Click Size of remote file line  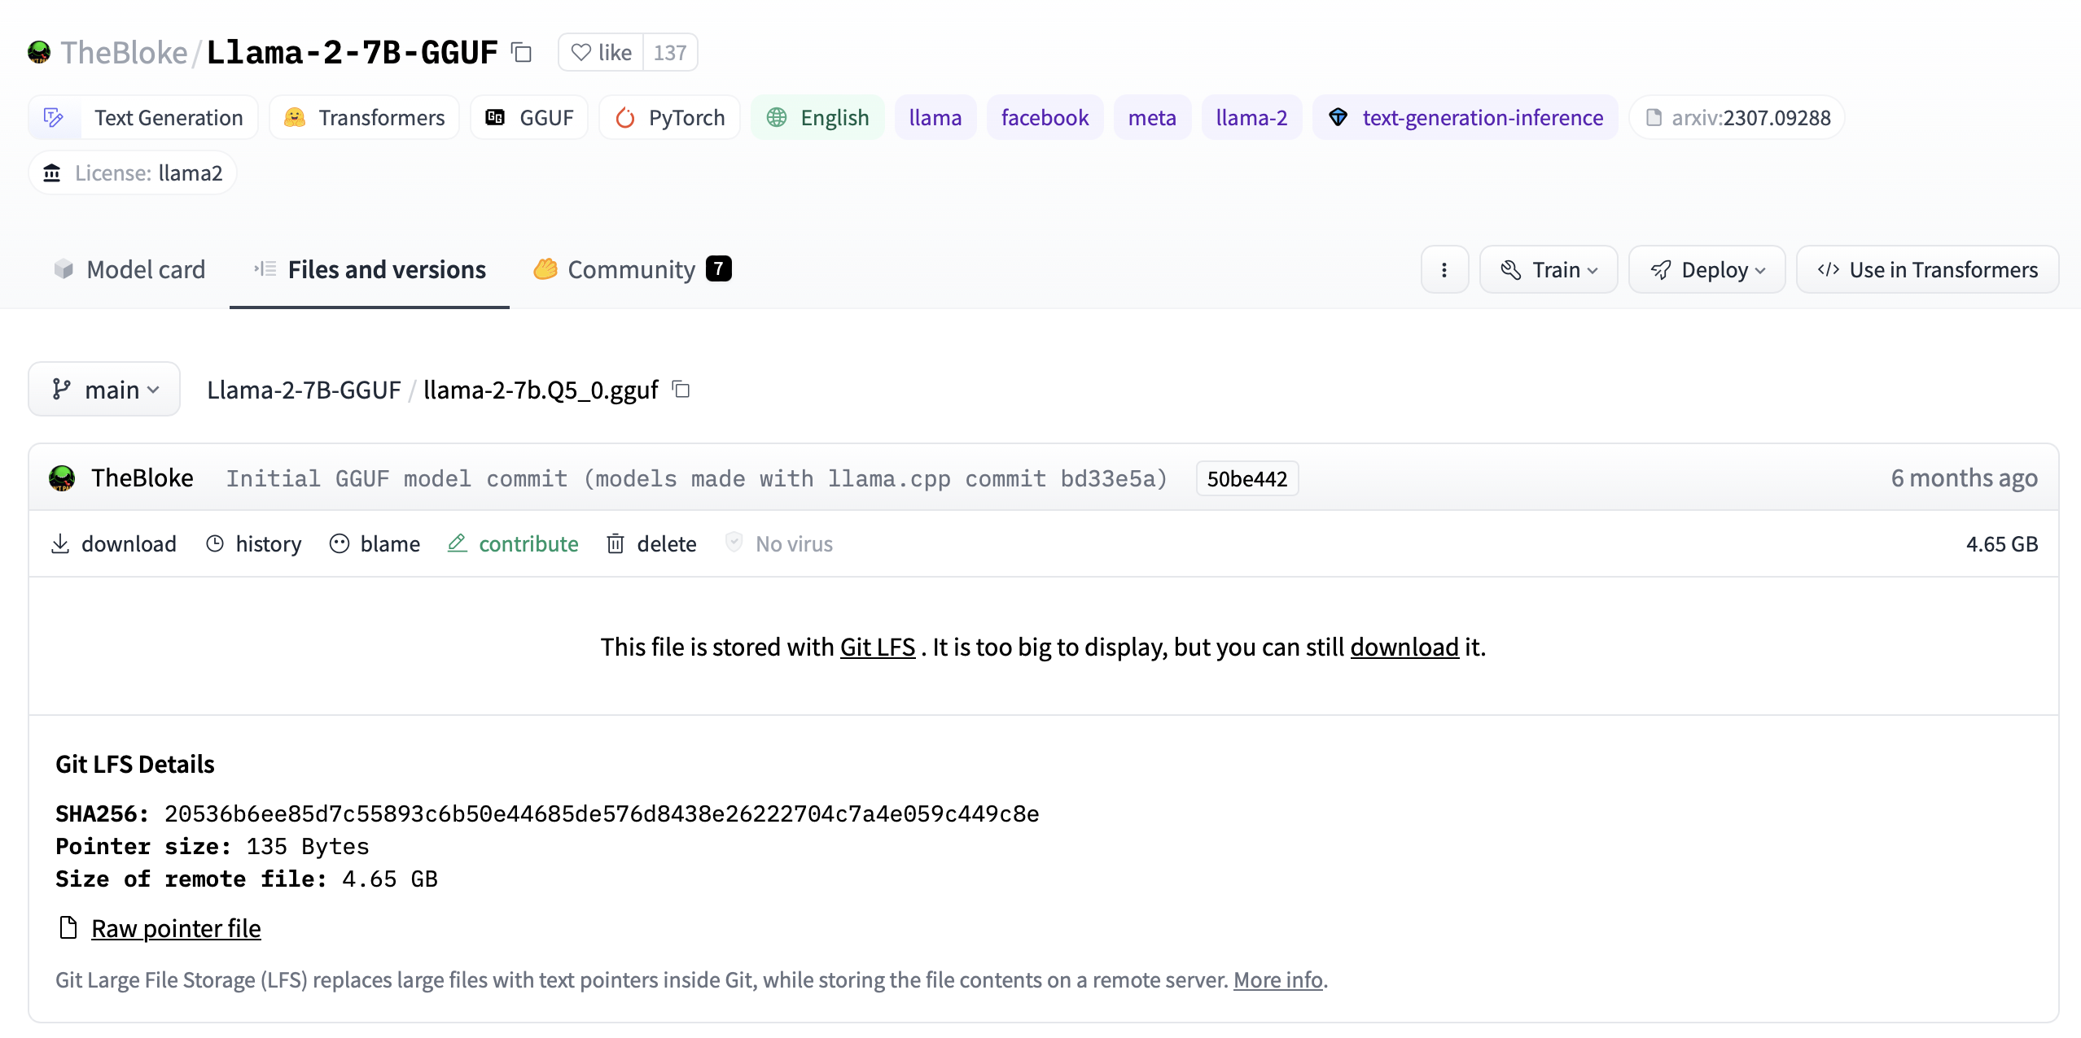pyautogui.click(x=247, y=879)
